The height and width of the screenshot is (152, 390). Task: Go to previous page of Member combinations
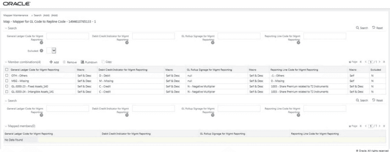coord(365,62)
